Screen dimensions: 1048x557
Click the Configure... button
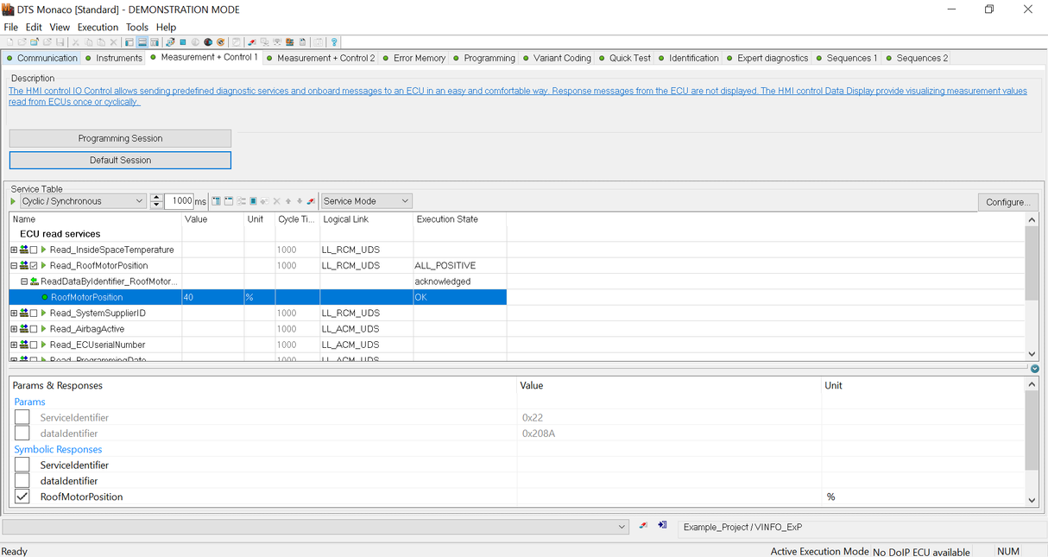[x=1007, y=202]
